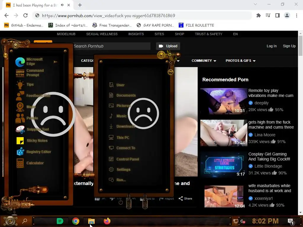Open Calculator from Start menu
This screenshot has width=303, height=227.
point(30,163)
